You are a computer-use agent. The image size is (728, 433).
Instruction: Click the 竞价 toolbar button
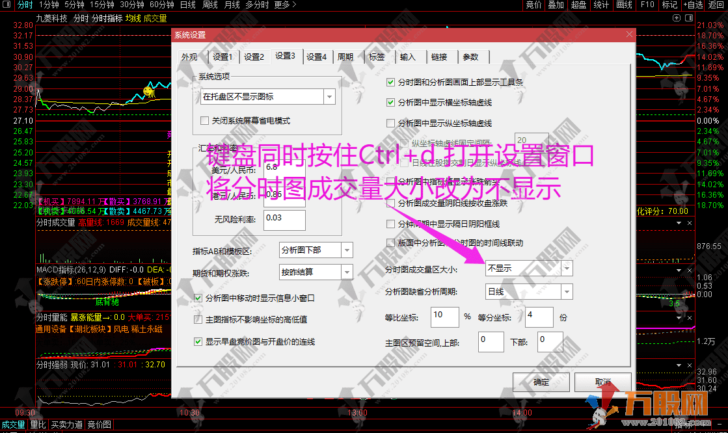[x=533, y=5]
